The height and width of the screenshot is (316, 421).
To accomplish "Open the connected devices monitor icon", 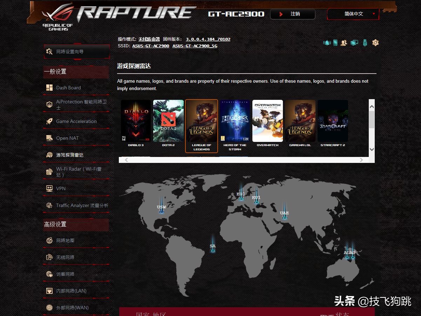I will coord(354,43).
